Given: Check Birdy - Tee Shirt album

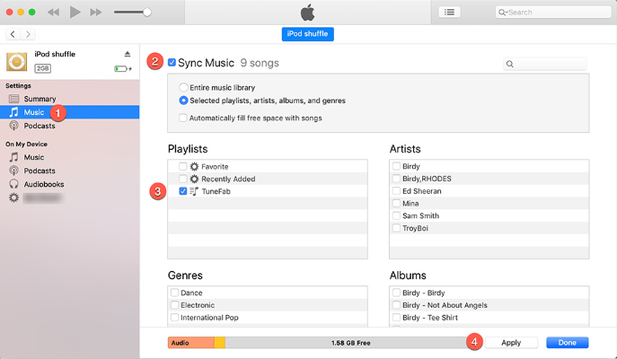Looking at the screenshot, I should (x=396, y=318).
